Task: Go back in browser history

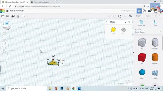Action: pyautogui.click(x=3, y=6)
